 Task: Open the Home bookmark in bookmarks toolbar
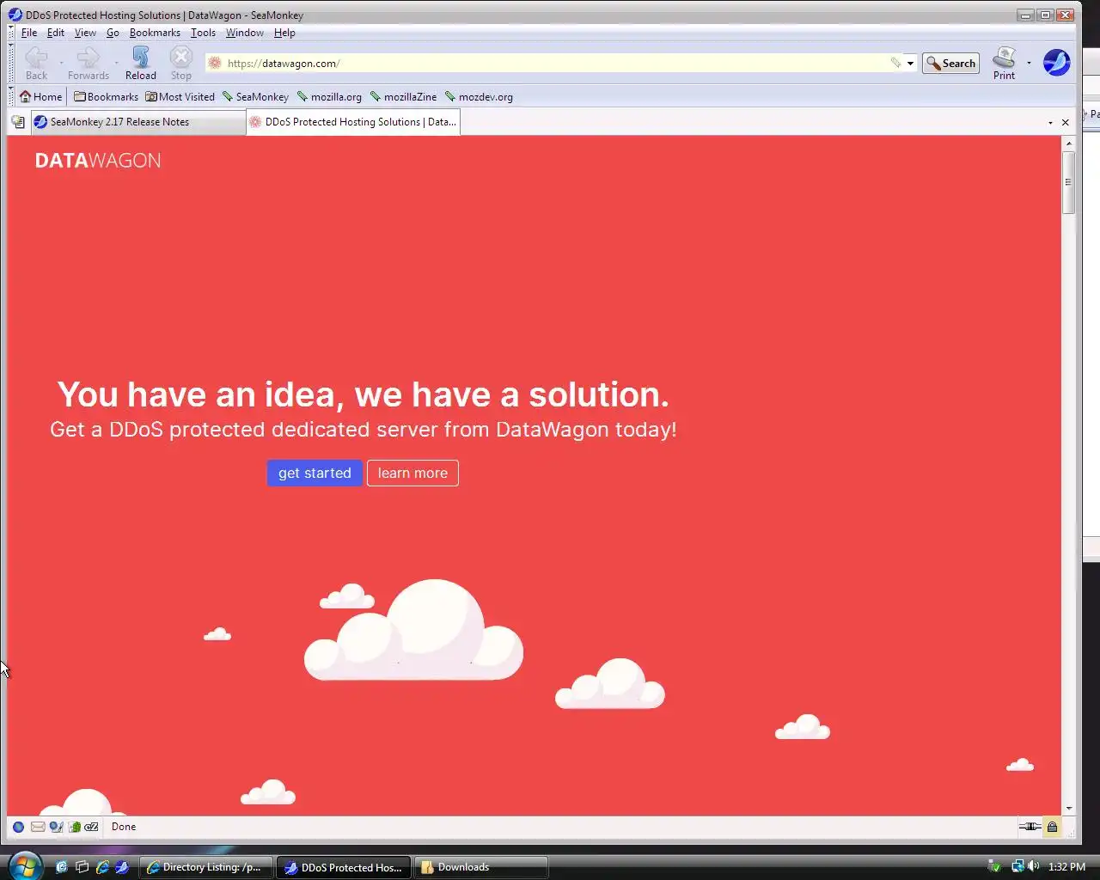[40, 96]
